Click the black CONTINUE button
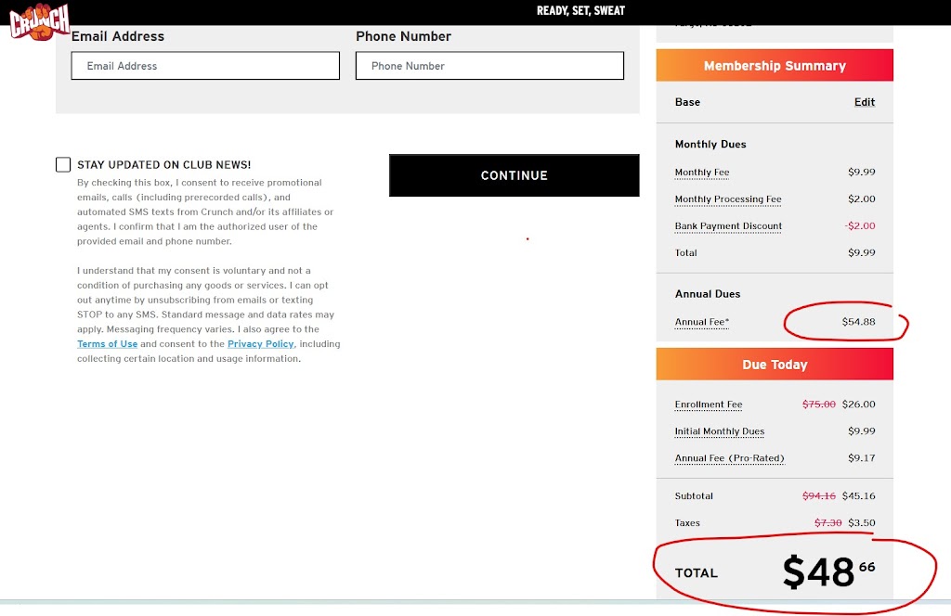This screenshot has width=951, height=616. coord(514,175)
